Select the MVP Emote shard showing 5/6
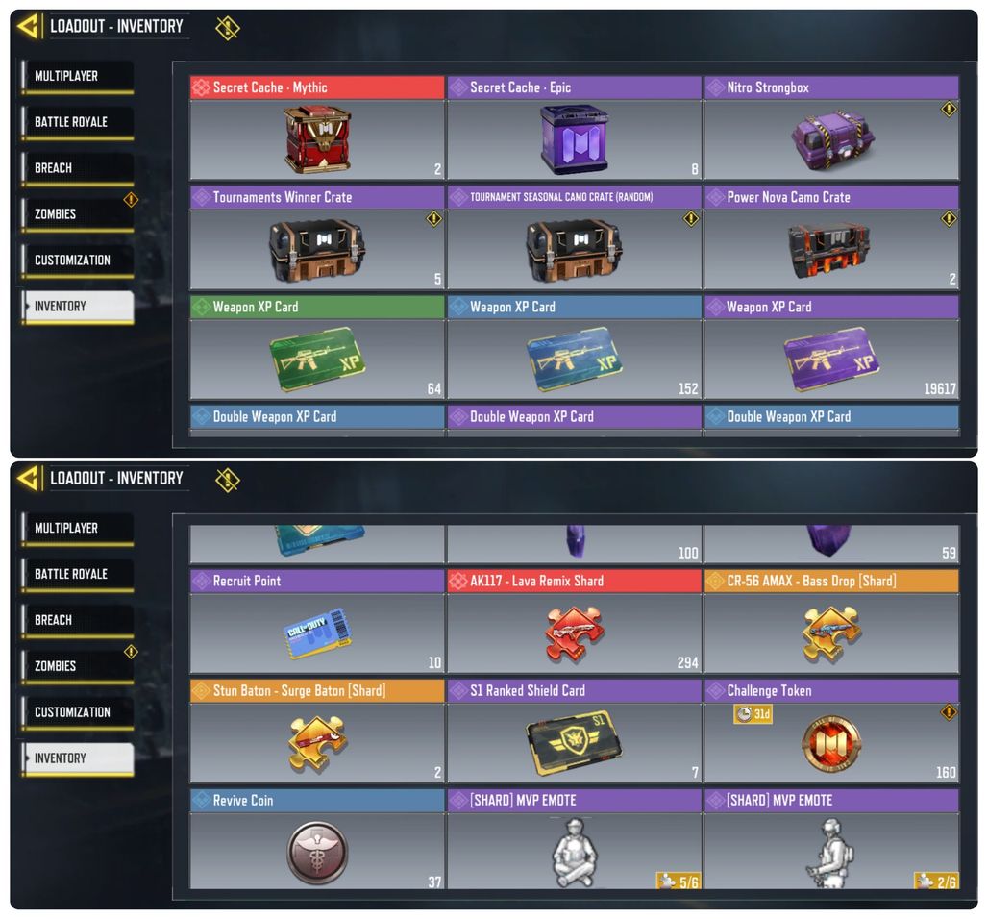988x919 pixels. click(x=574, y=851)
